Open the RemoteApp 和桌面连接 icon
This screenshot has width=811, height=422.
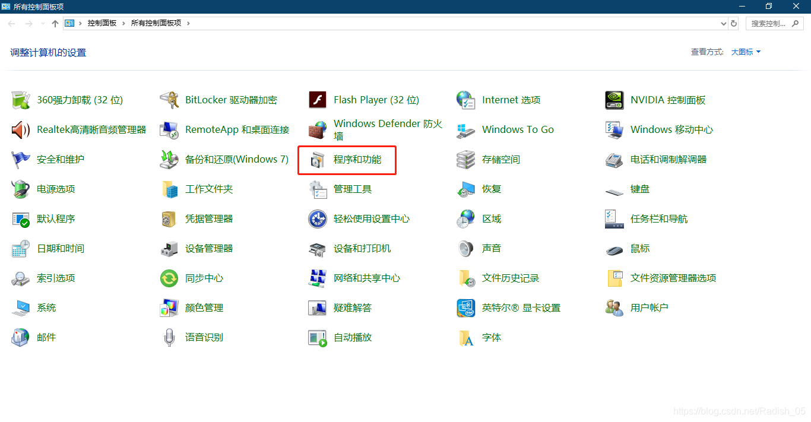point(169,130)
